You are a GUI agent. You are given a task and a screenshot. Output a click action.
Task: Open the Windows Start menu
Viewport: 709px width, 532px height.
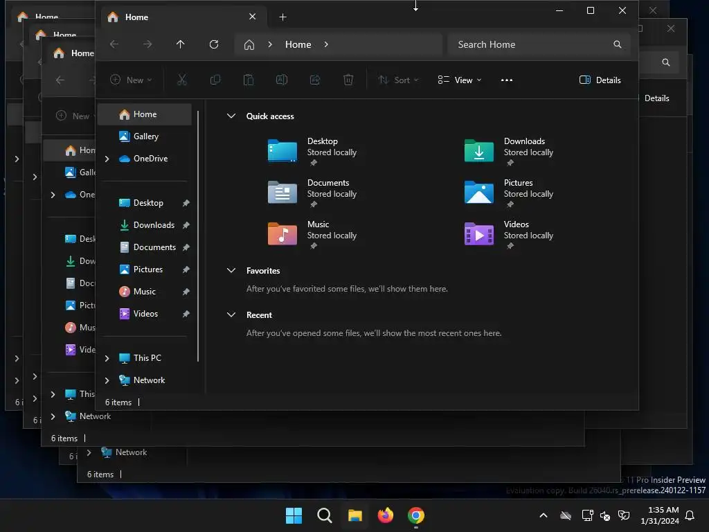point(294,515)
